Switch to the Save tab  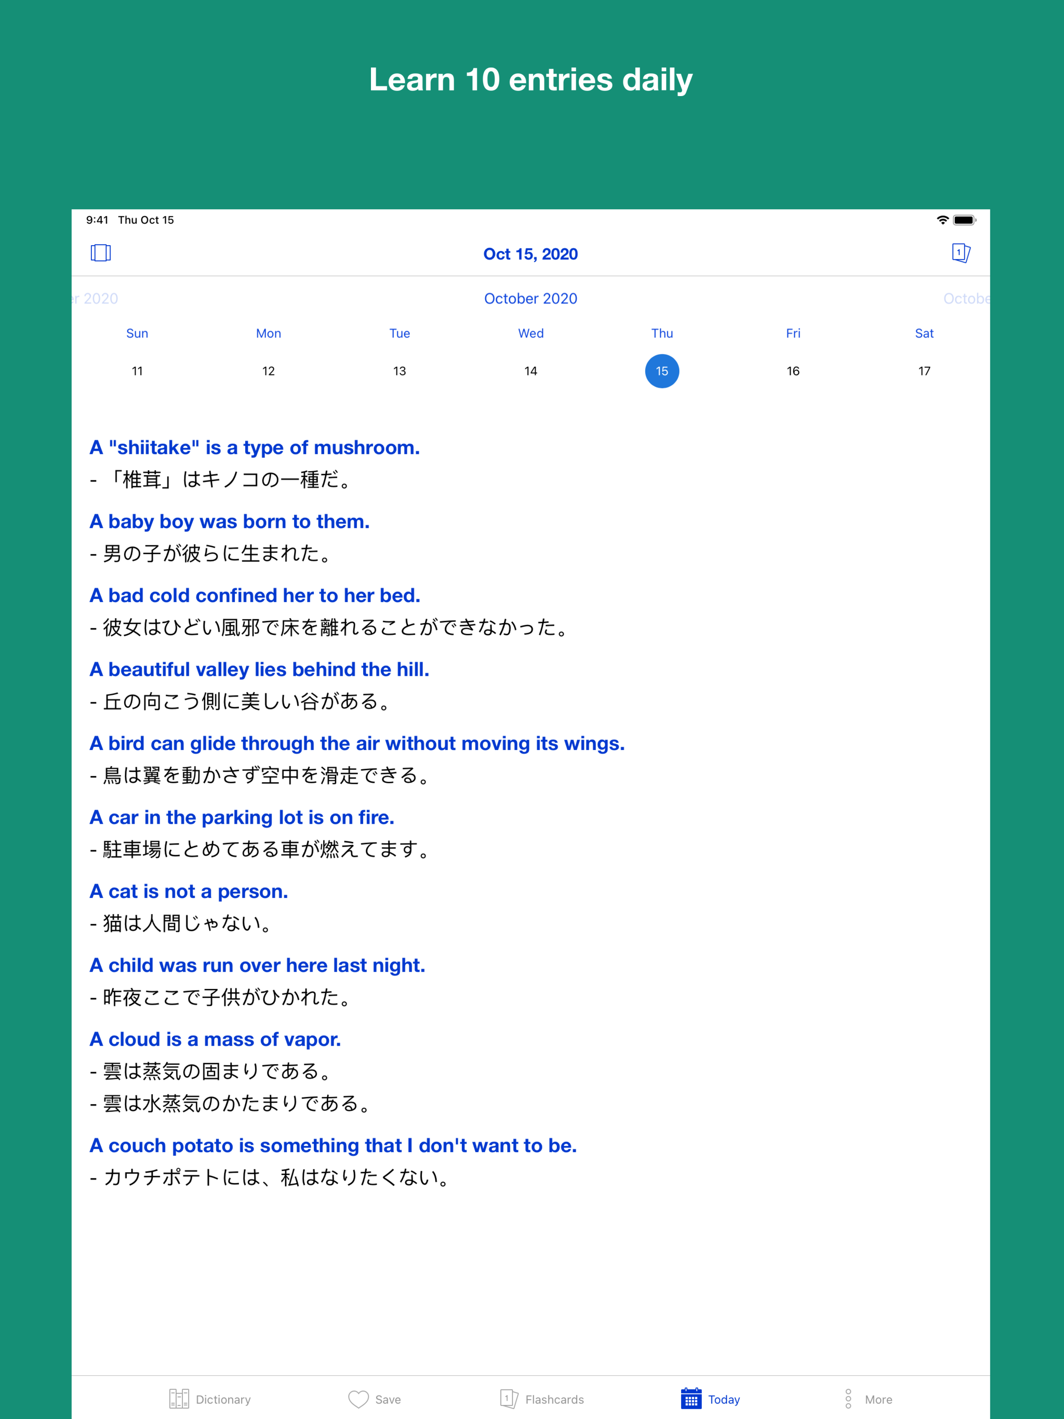pyautogui.click(x=375, y=1399)
